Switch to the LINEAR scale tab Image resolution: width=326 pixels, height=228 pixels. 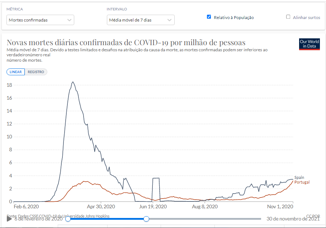tap(16, 72)
